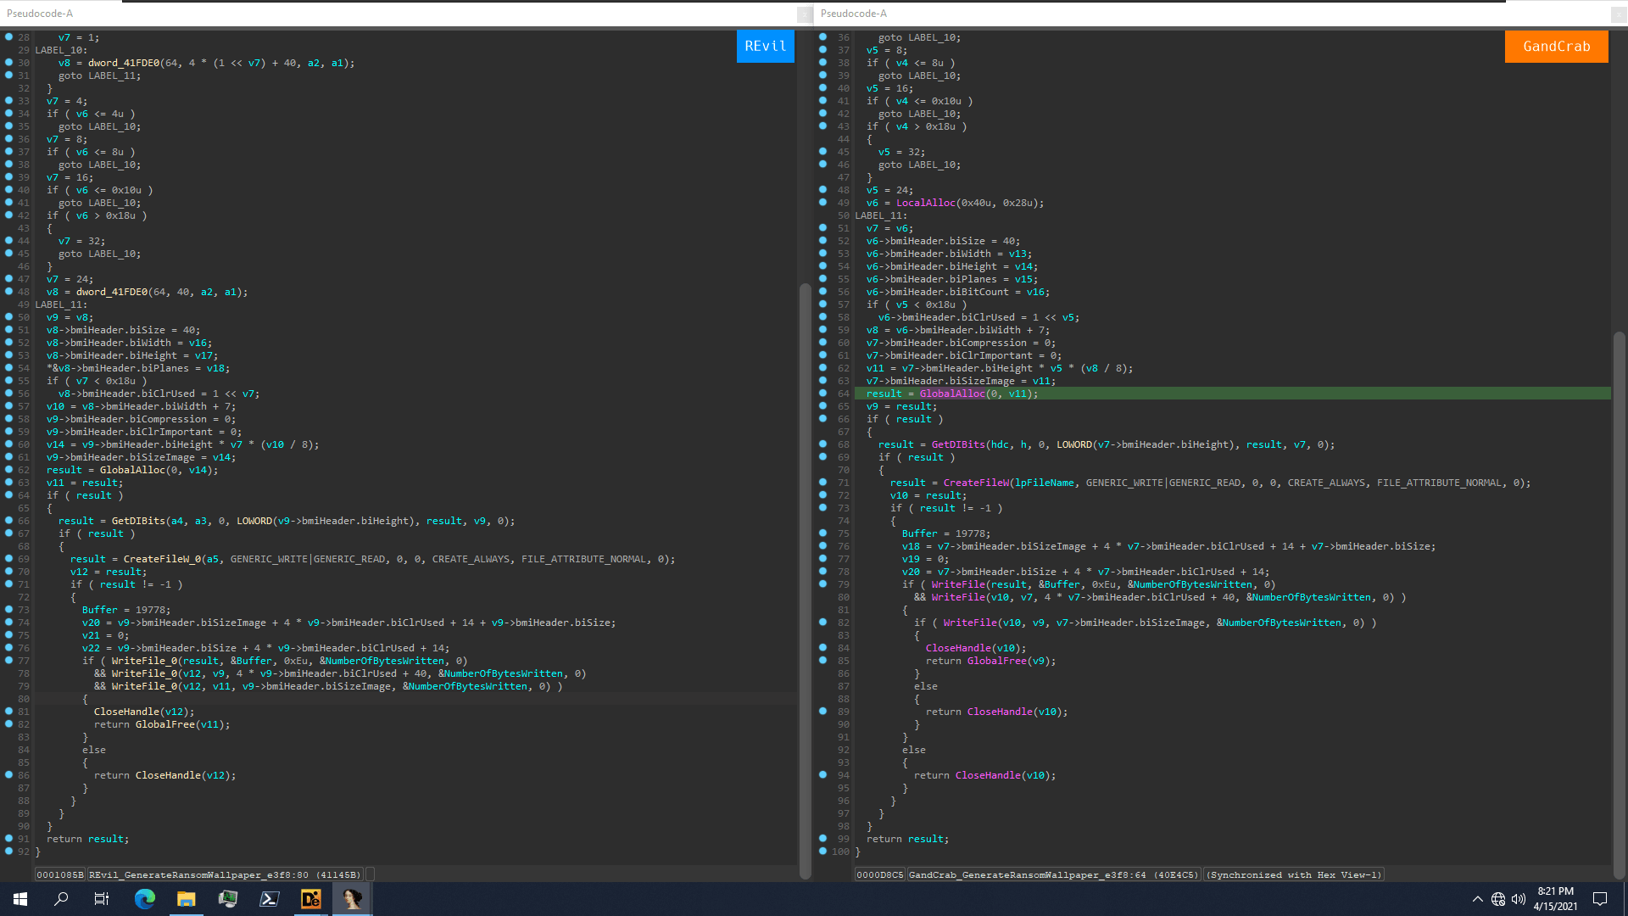The height and width of the screenshot is (916, 1628).
Task: Click GandCrab_GenerateRansomWallpaper status bar entry
Action: click(1054, 874)
